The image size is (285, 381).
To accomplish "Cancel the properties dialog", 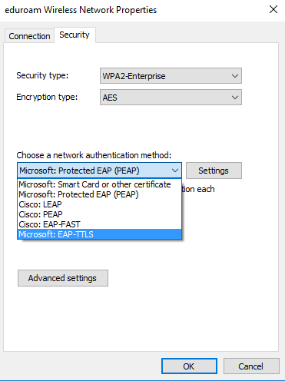I will point(251,366).
